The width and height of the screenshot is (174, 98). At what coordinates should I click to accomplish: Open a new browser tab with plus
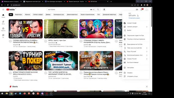111,2
